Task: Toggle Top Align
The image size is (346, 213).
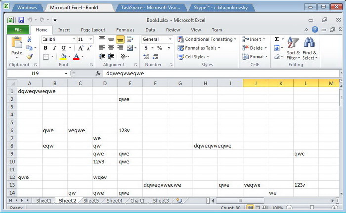Action: pyautogui.click(x=102, y=39)
